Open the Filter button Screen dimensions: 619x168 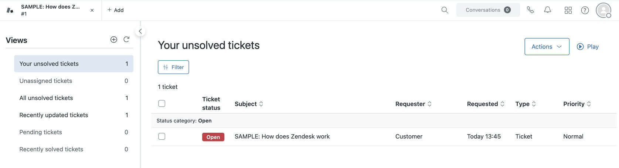(173, 67)
